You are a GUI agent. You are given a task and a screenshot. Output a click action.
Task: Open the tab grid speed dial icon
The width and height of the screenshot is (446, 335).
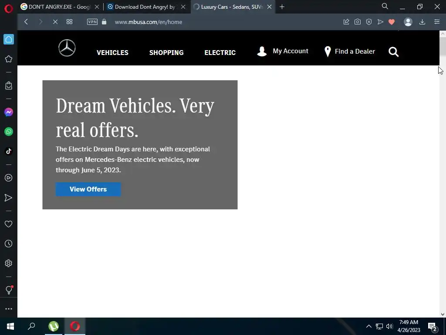(69, 22)
